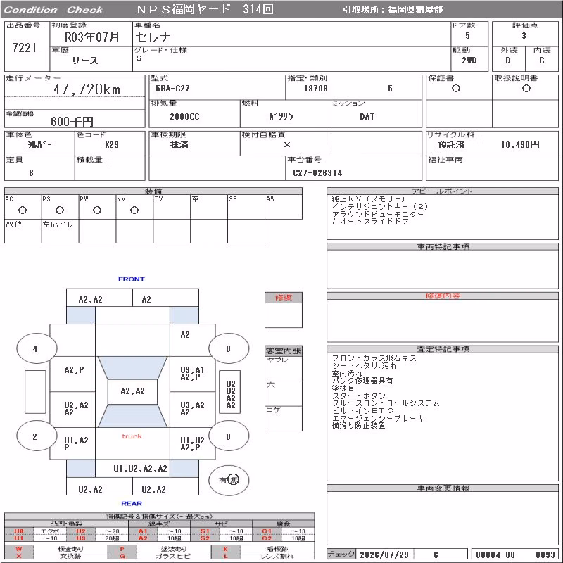The height and width of the screenshot is (563, 563).
Task: Click remark 'クルーズコントロールシステム'
Action: [x=386, y=403]
